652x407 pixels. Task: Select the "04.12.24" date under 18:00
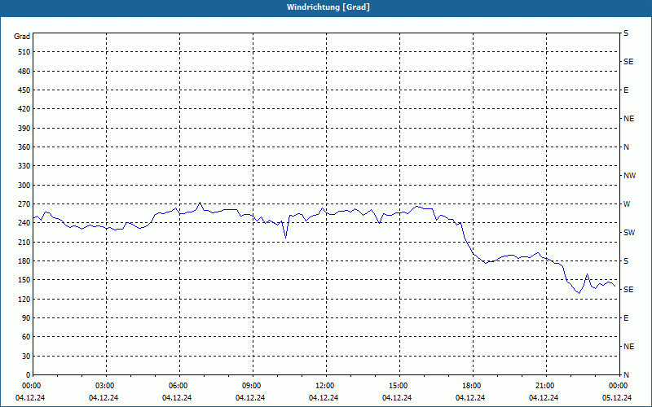pos(470,398)
